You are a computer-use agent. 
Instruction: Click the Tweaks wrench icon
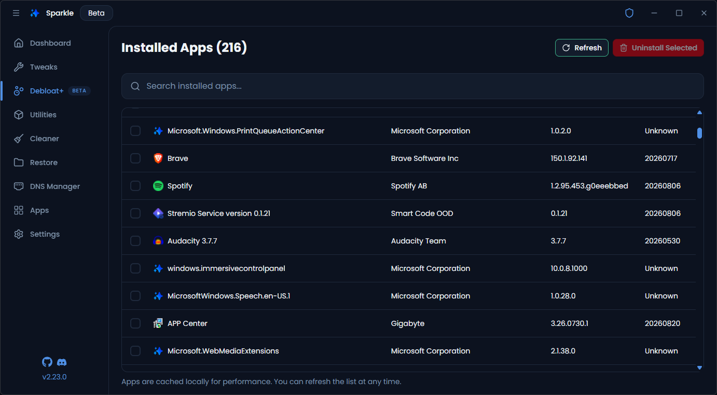[19, 67]
